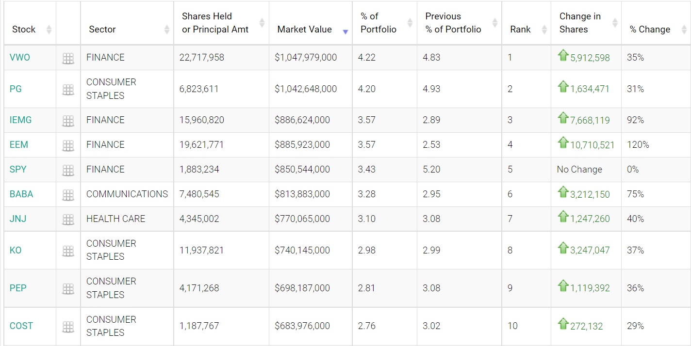Sort using the Sector column arrows

click(166, 30)
